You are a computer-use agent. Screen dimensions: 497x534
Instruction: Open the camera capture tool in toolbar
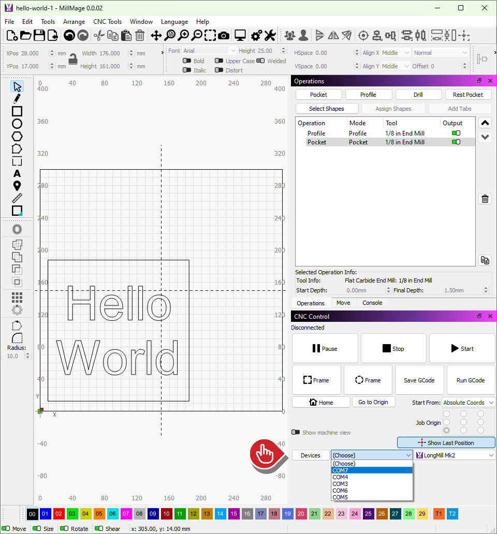point(224,36)
